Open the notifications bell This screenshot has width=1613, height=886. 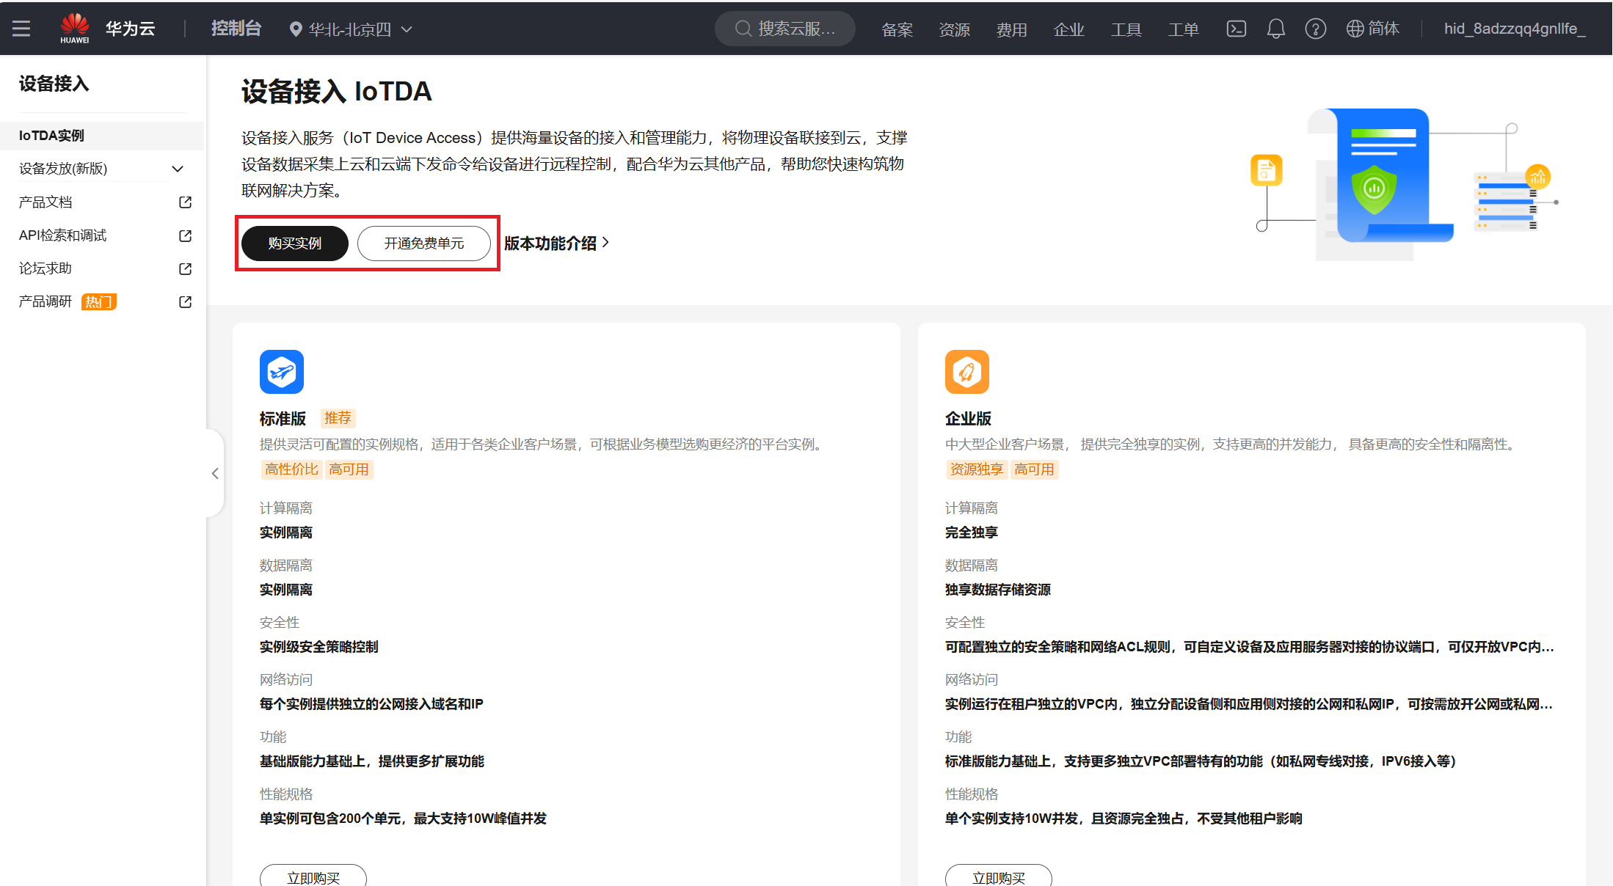click(1276, 29)
